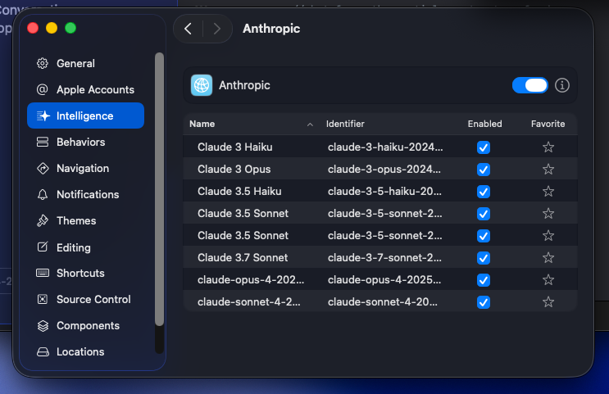Click the Shortcuts keyboard icon
Image resolution: width=609 pixels, height=394 pixels.
click(x=43, y=273)
